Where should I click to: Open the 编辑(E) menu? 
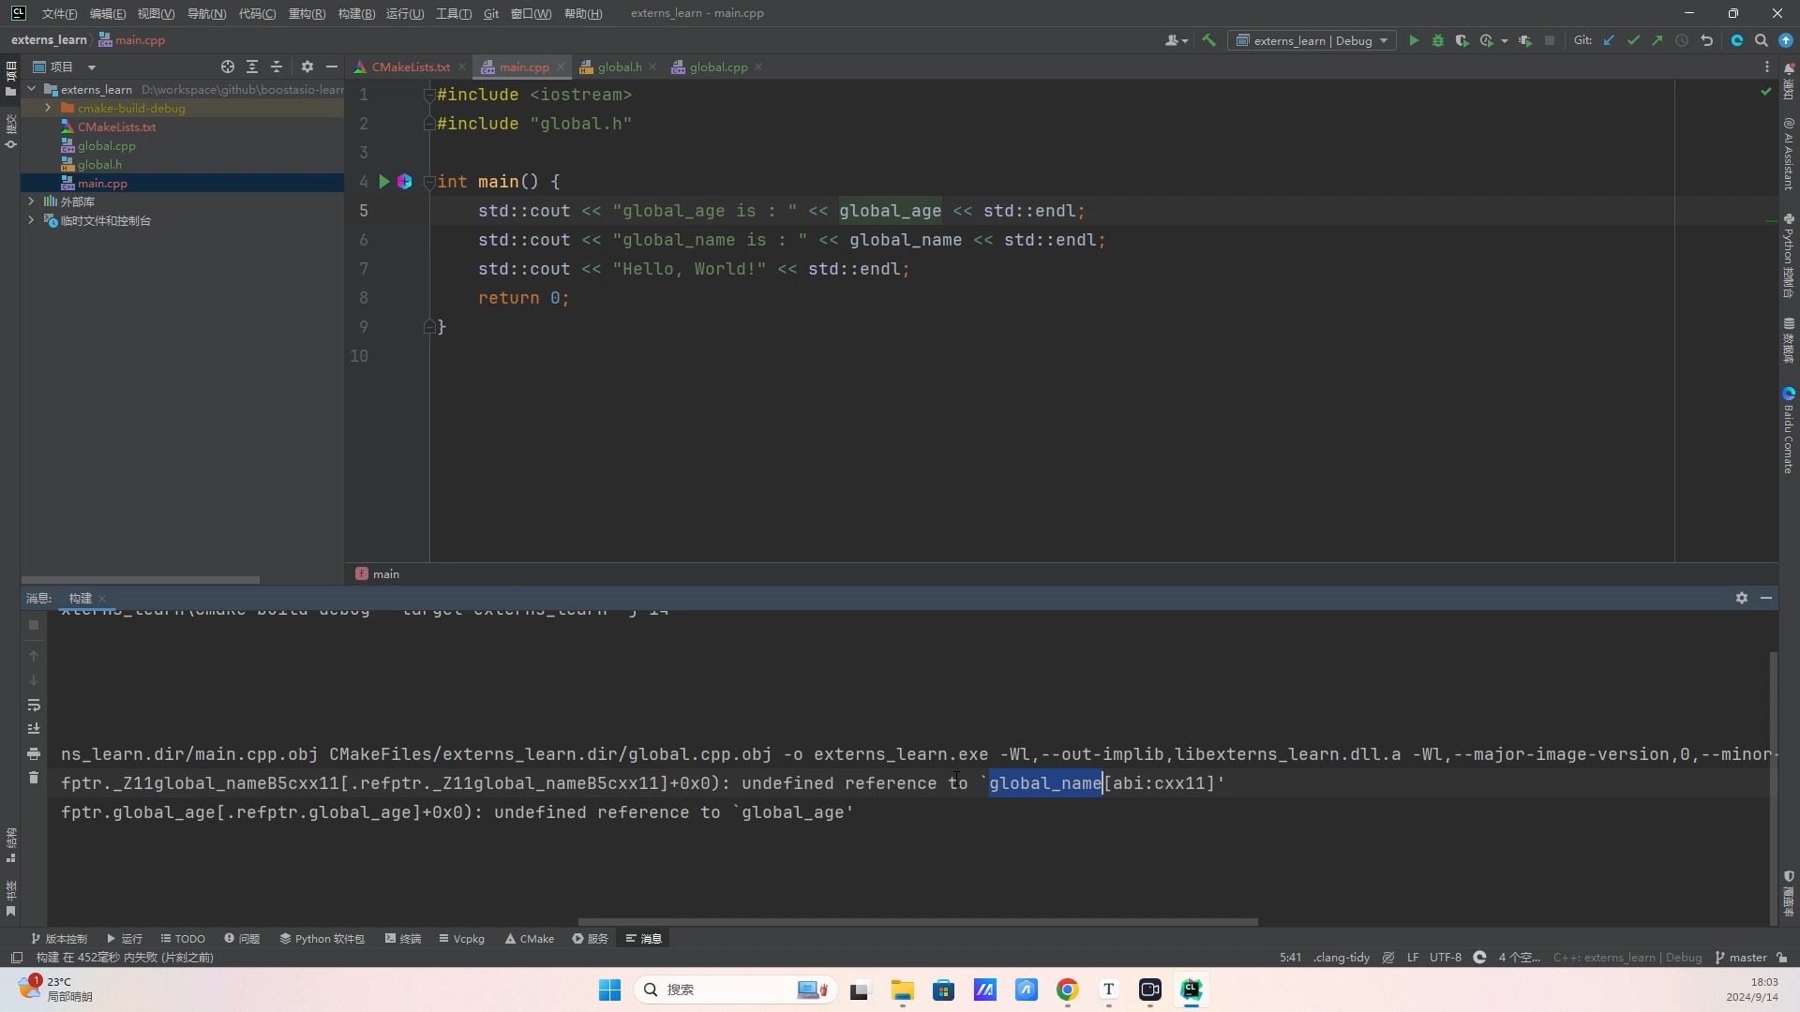(107, 13)
